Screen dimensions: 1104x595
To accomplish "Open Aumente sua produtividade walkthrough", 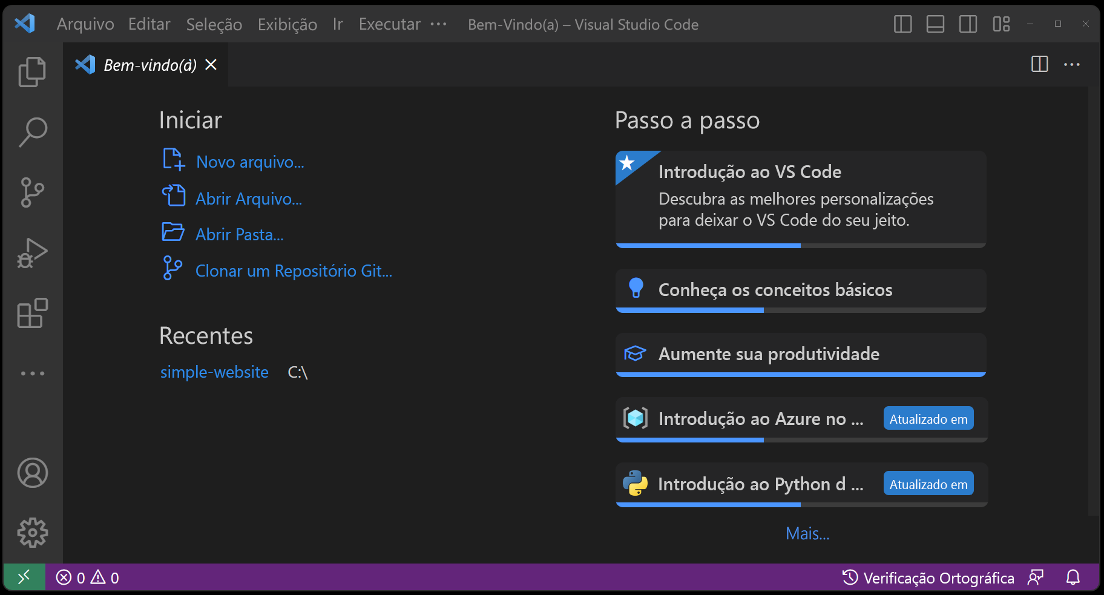I will tap(801, 355).
